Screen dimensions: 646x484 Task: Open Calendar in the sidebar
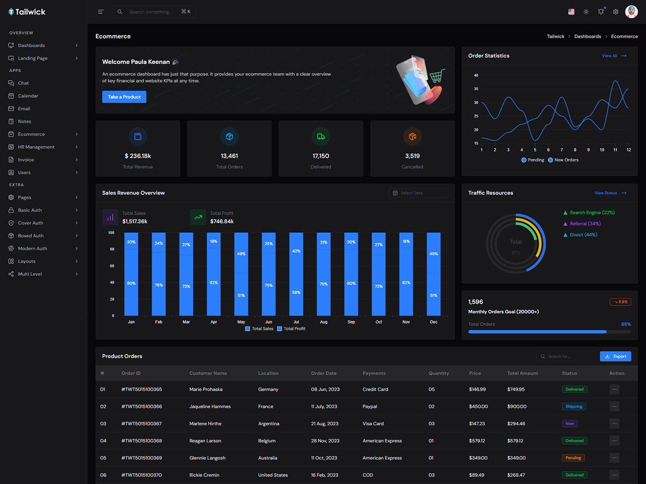click(28, 96)
